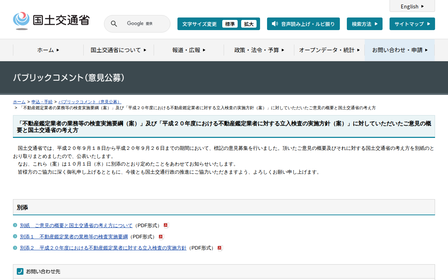This screenshot has height=280, width=448.
Task: Expand オープンデータ・統計 menu arrow
Action: 358,50
